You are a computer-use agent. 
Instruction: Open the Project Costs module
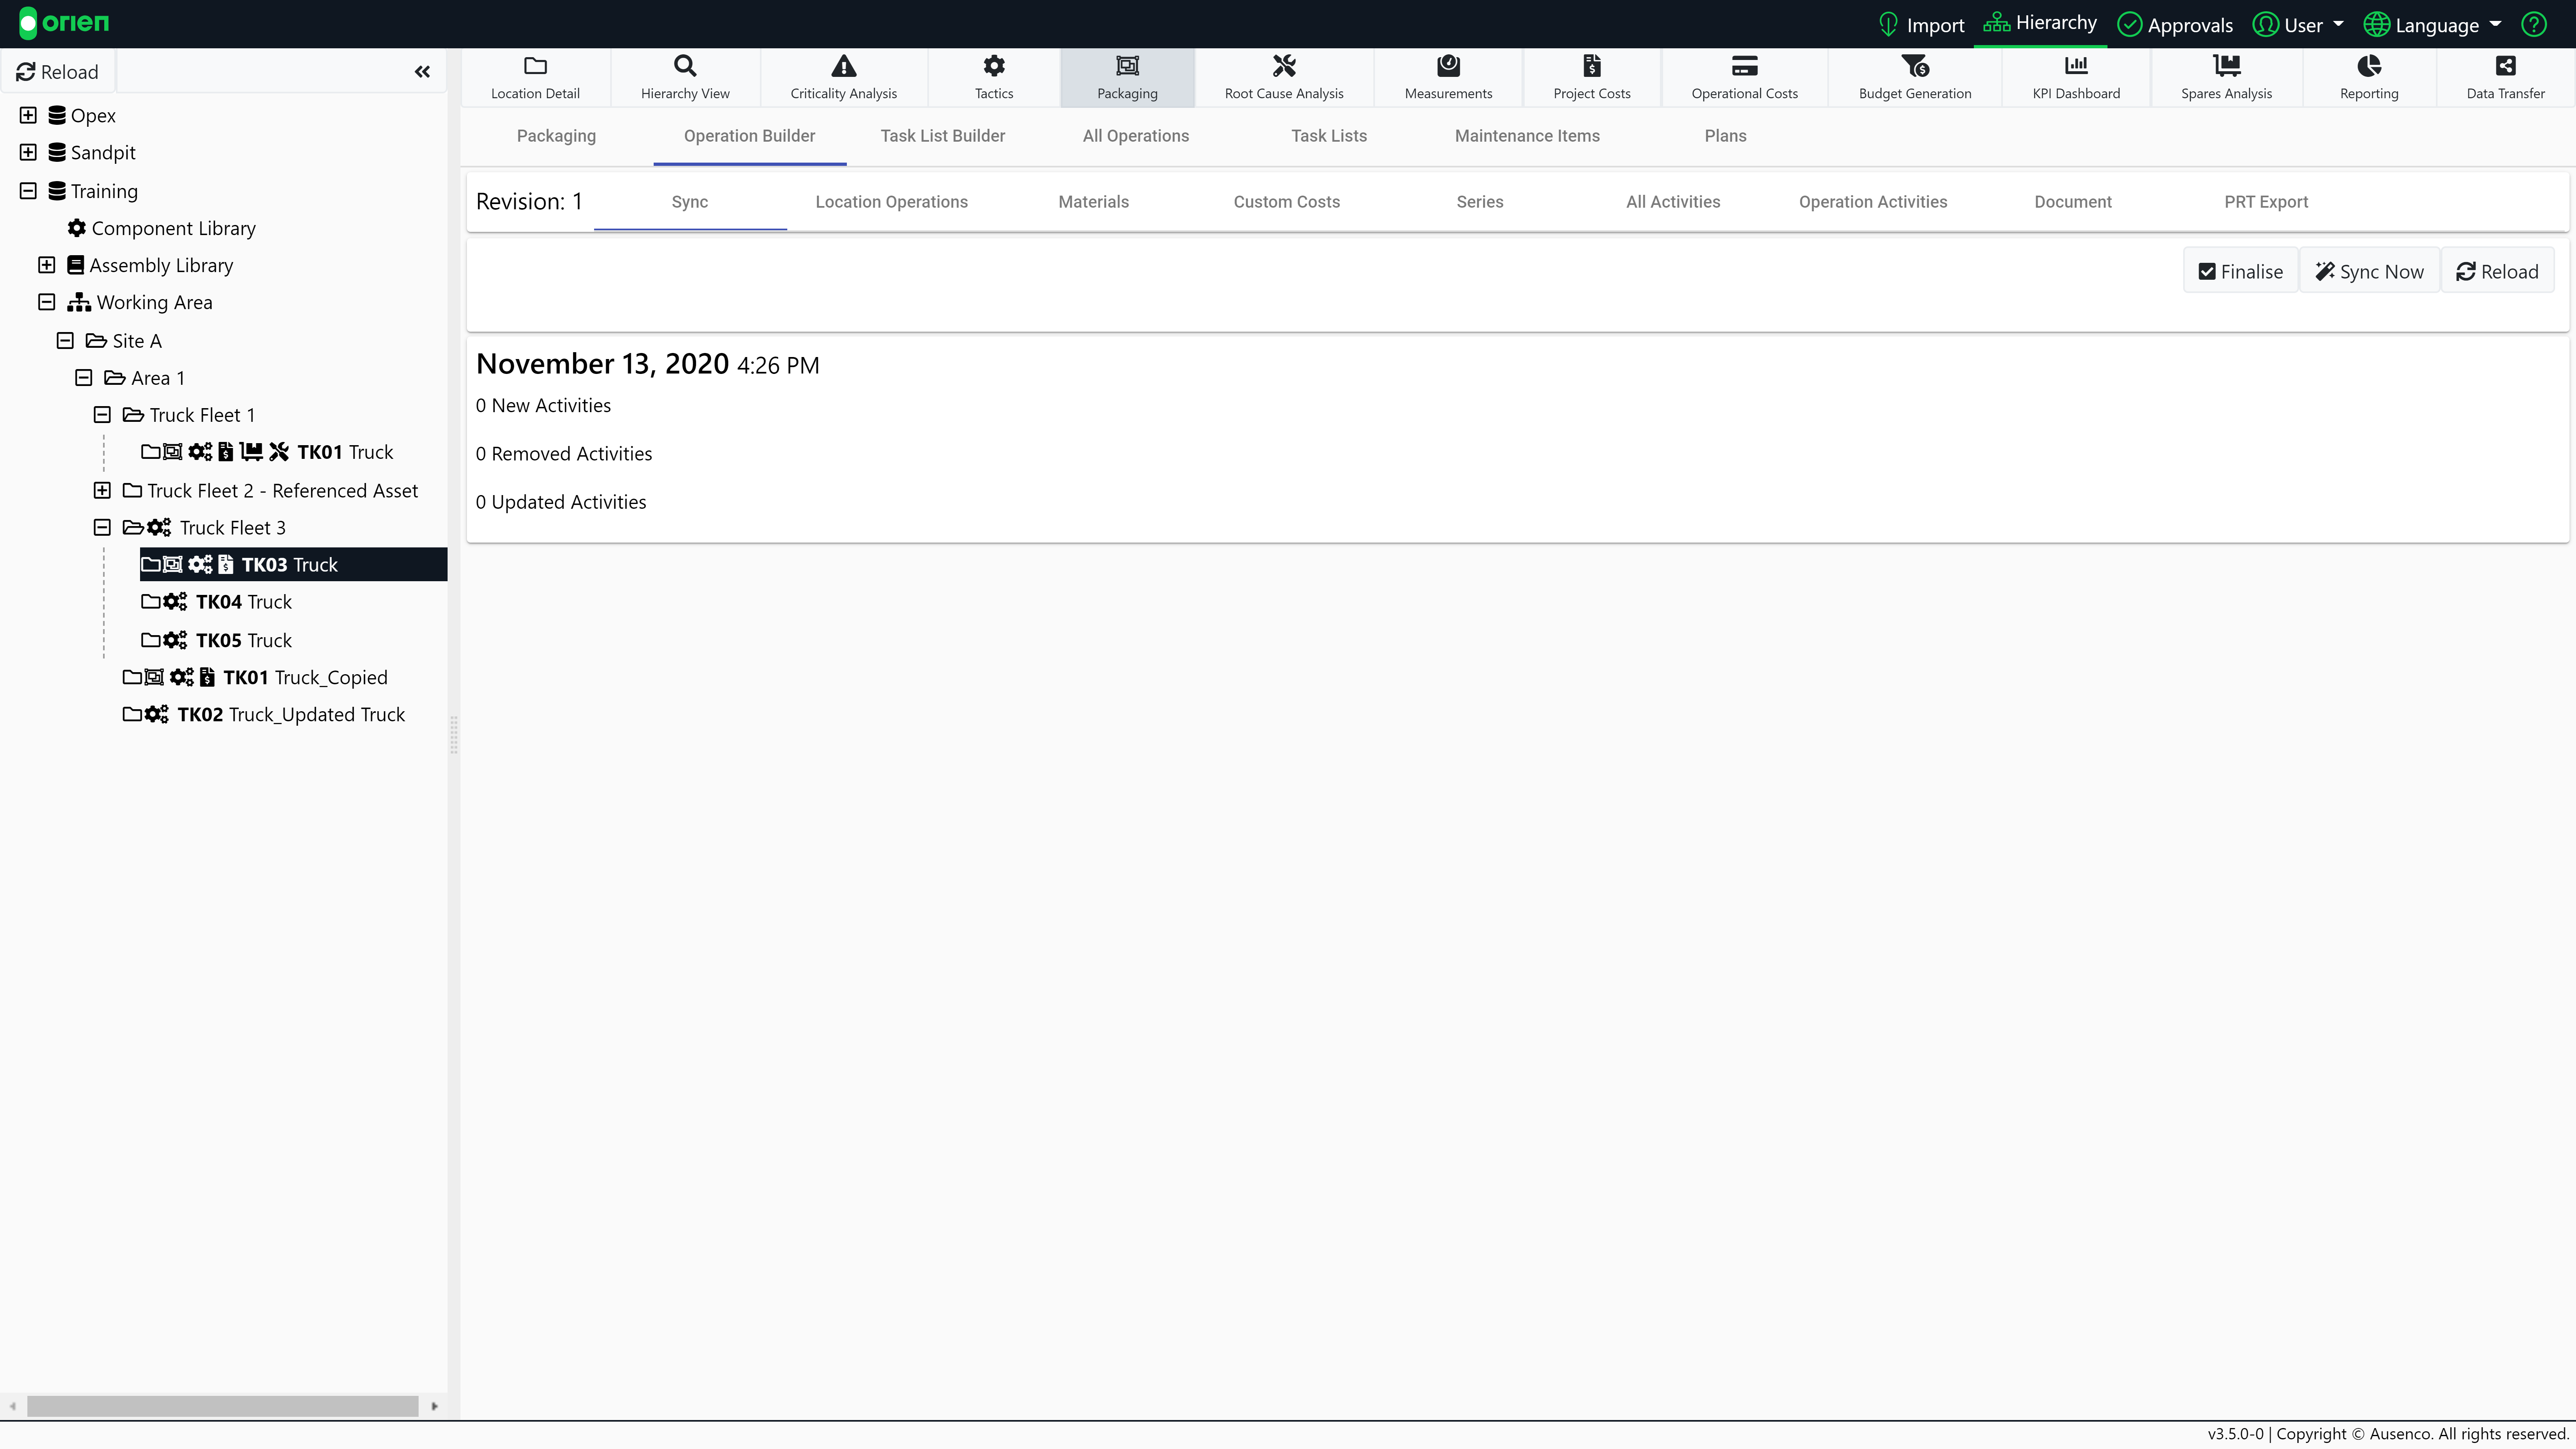[x=1591, y=77]
